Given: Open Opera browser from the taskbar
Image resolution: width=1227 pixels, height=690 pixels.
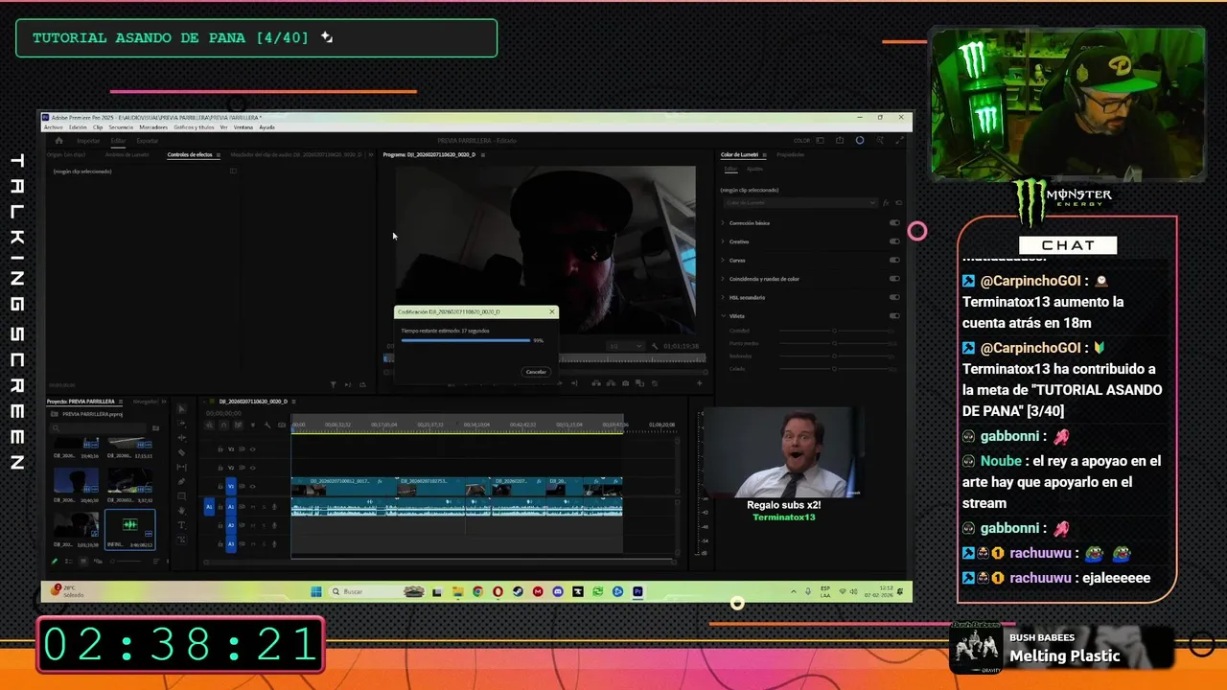Looking at the screenshot, I should tap(498, 591).
